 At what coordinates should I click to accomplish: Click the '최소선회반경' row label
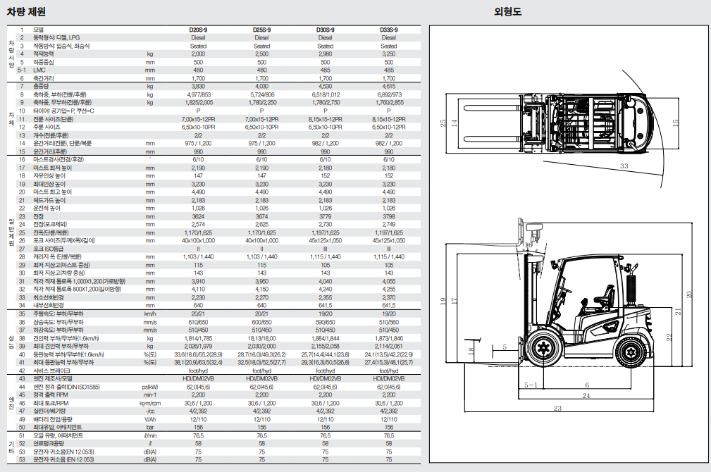pyautogui.click(x=48, y=298)
